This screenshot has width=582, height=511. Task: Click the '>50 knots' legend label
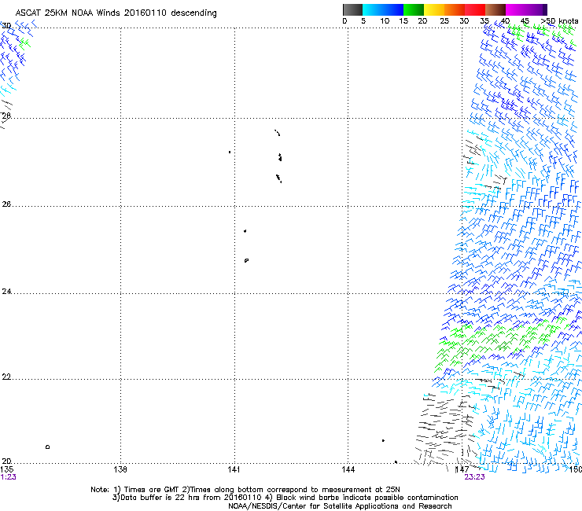(x=559, y=20)
